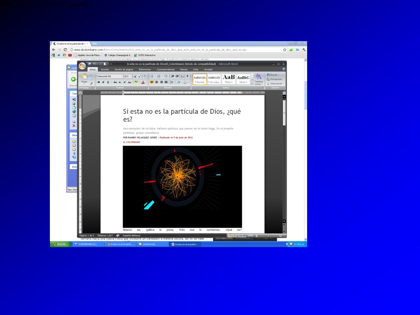This screenshot has width=420, height=315.
Task: Switch to the Insertar ribbon tab
Action: click(x=105, y=70)
